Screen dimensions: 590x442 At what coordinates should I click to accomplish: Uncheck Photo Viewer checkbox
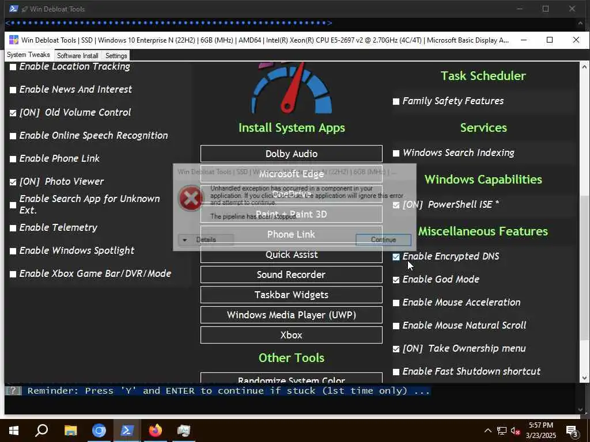13,182
